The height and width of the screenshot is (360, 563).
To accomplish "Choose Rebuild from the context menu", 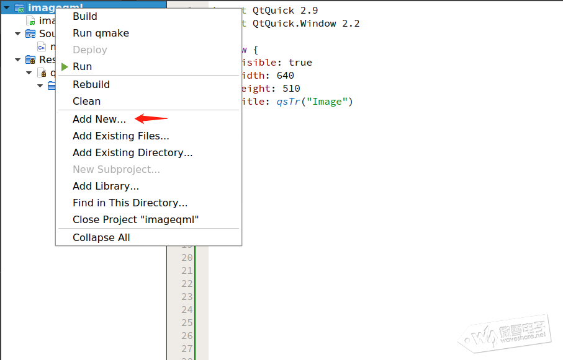I will [91, 84].
